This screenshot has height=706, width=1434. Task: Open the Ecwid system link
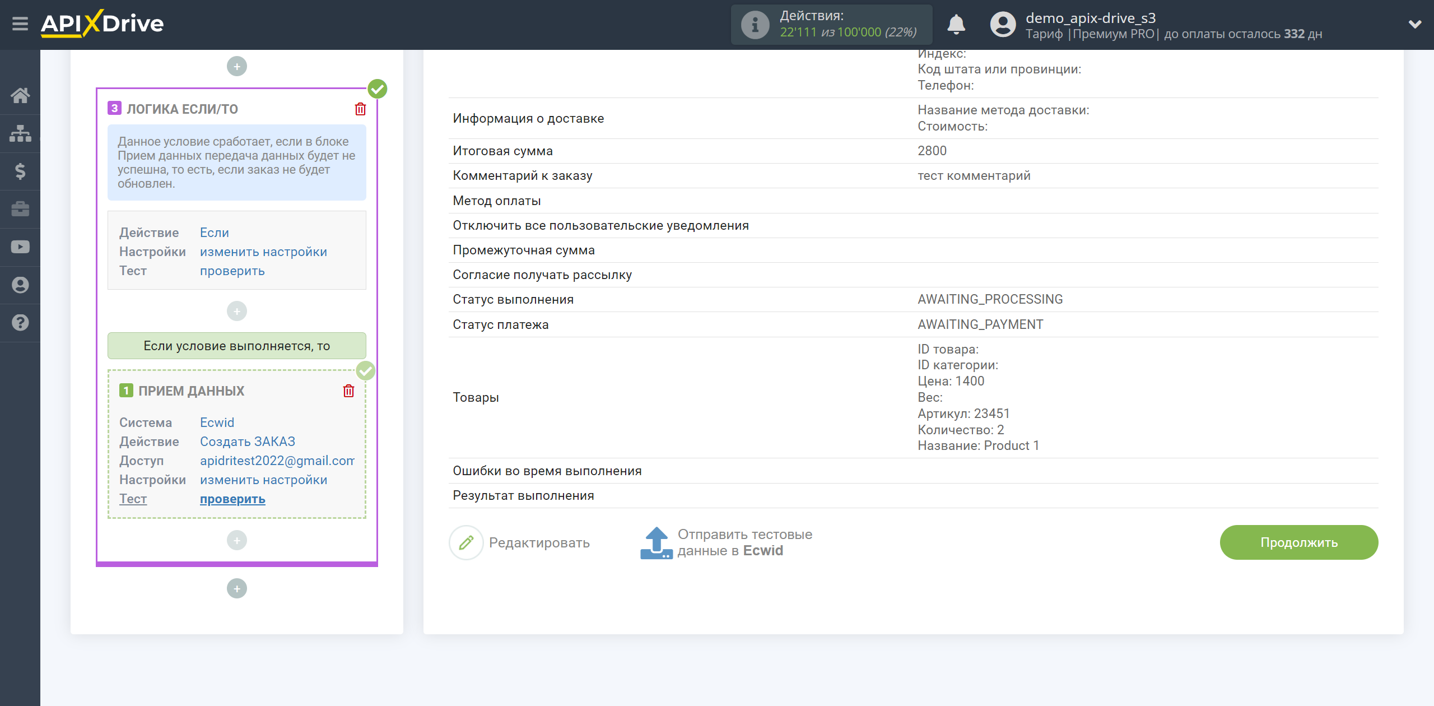217,422
